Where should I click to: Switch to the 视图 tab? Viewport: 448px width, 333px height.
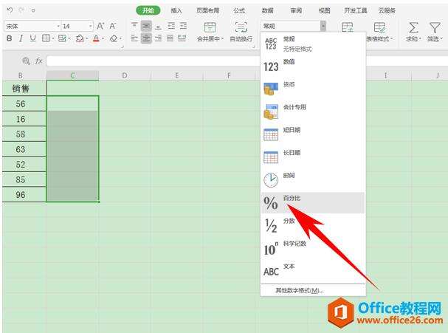[x=324, y=10]
